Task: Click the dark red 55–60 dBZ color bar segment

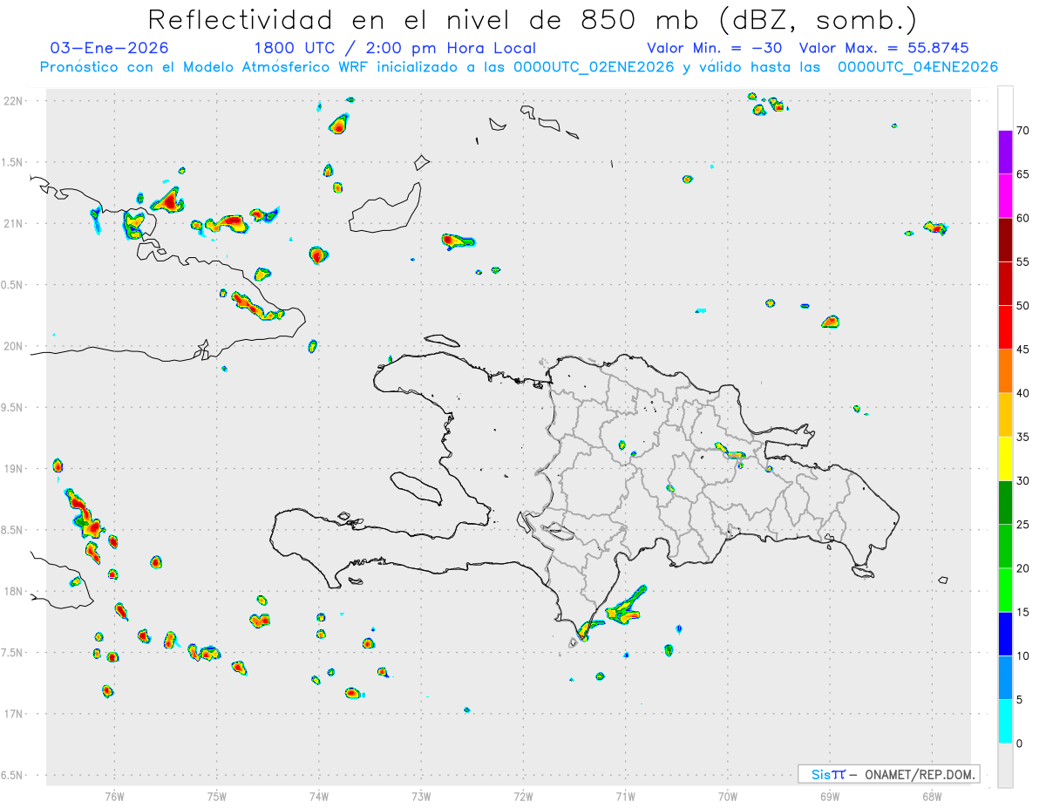Action: tap(1005, 240)
